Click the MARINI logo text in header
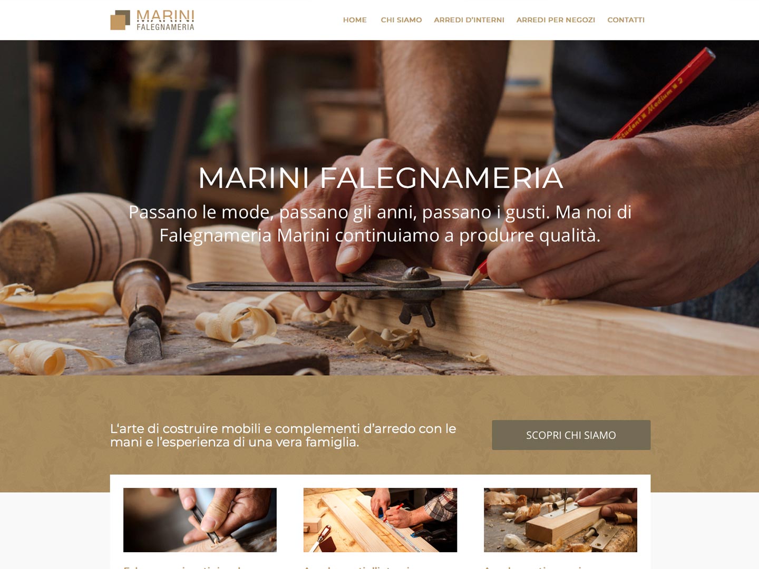 166,16
